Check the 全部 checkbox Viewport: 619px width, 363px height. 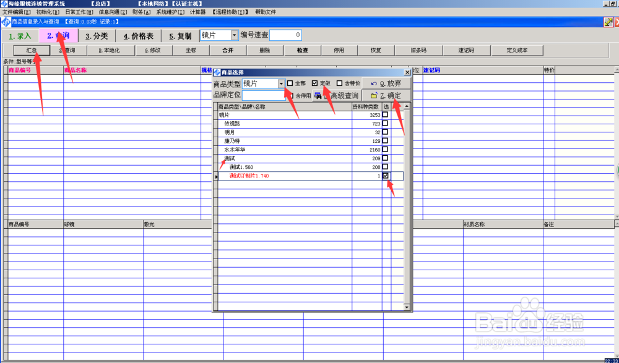coord(290,83)
